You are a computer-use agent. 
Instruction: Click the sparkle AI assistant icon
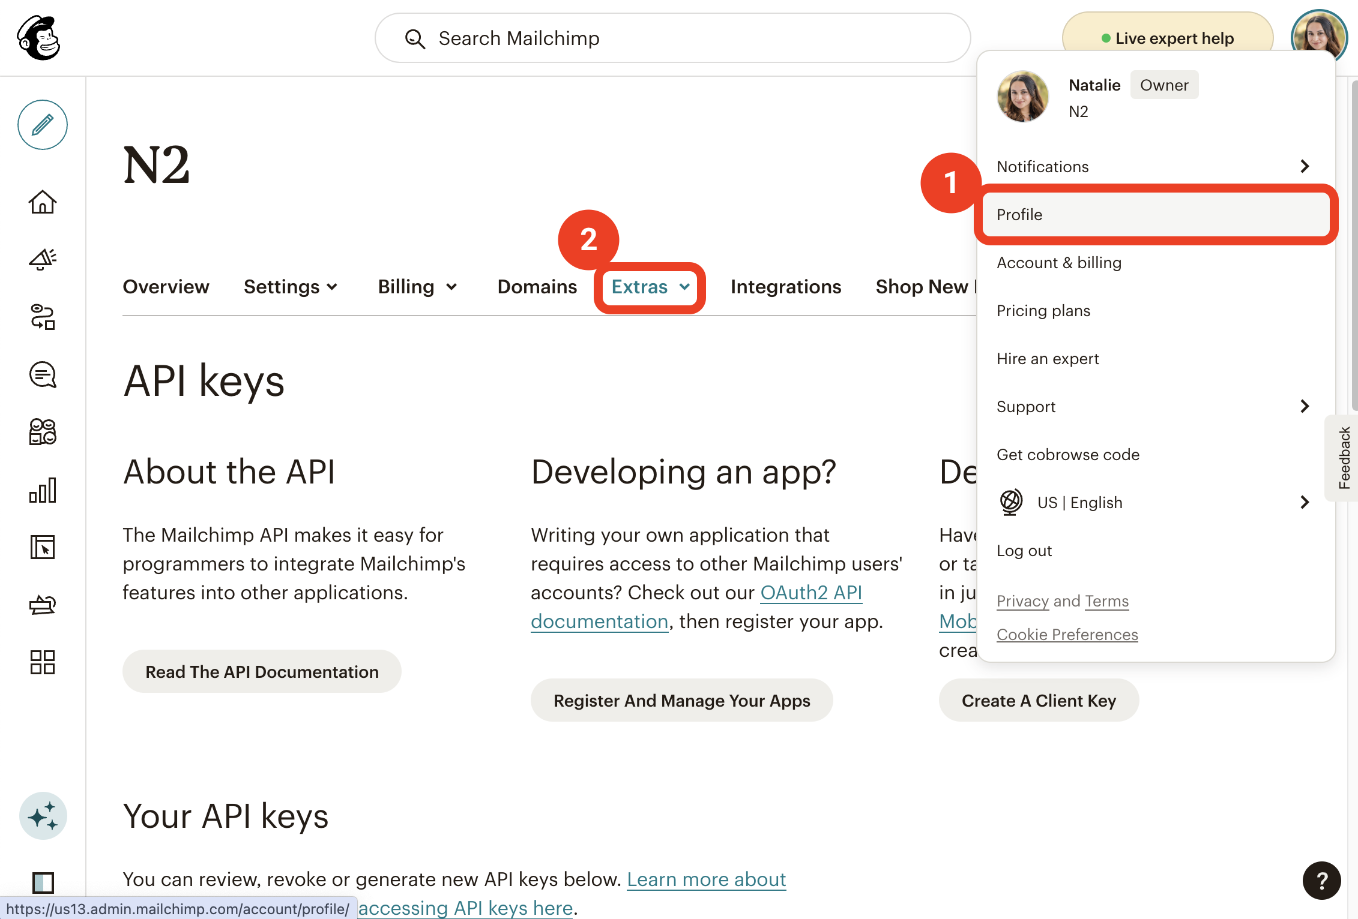coord(43,816)
